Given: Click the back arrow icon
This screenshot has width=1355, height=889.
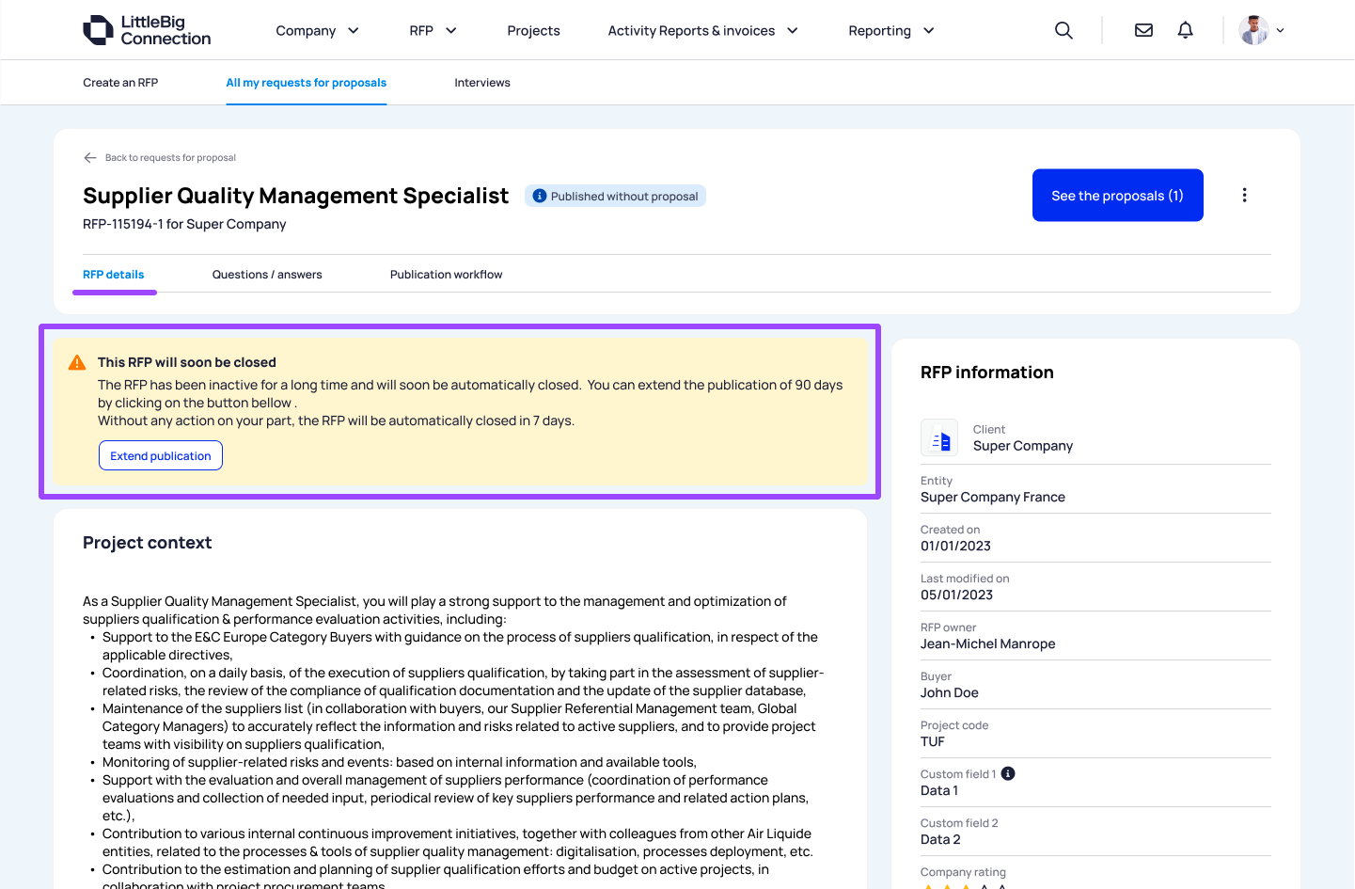Looking at the screenshot, I should pyautogui.click(x=90, y=157).
